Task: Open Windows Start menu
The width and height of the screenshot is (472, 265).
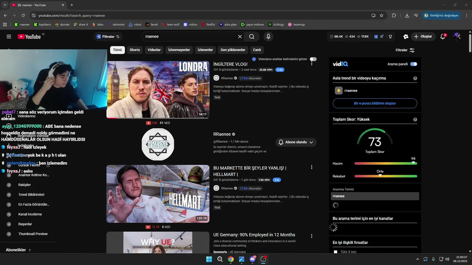Action: [209, 259]
